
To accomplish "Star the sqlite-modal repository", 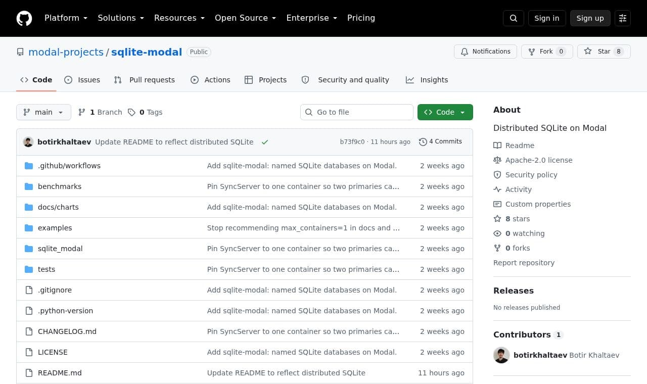I will click(604, 52).
